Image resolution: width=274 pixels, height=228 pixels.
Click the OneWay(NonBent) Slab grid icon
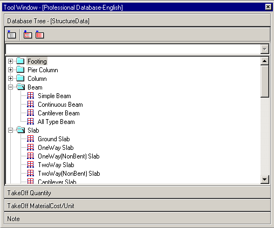(30, 156)
